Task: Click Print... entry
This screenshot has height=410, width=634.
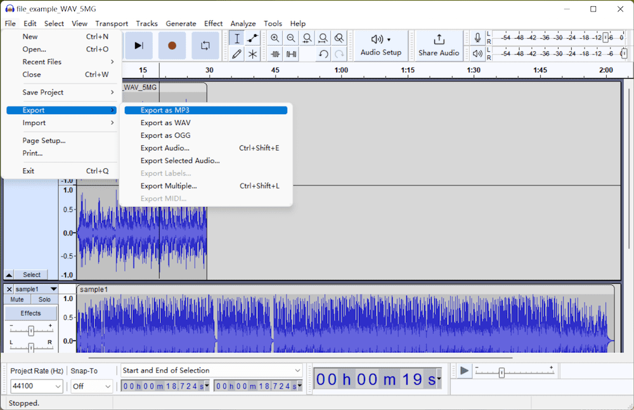Action: 61,153
